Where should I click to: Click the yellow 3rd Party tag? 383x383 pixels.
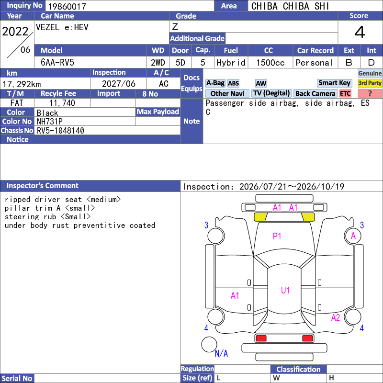point(370,83)
